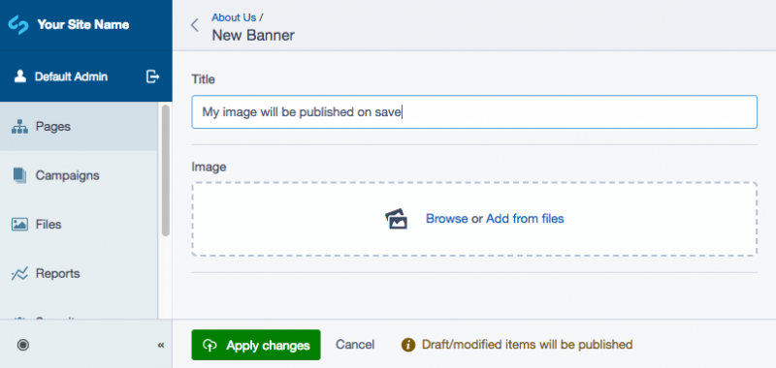Open the Files section

click(79, 225)
